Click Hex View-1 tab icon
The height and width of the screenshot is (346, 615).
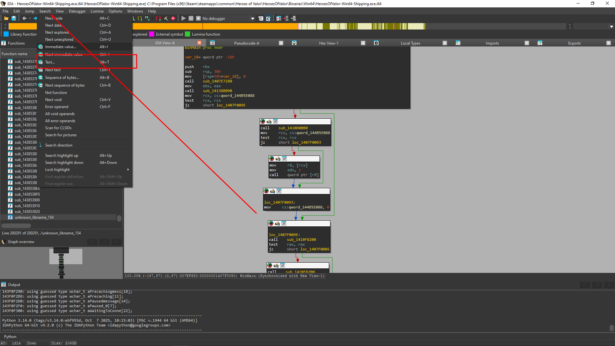point(294,43)
